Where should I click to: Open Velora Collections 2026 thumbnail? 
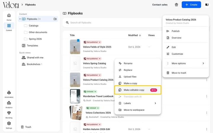76,113
